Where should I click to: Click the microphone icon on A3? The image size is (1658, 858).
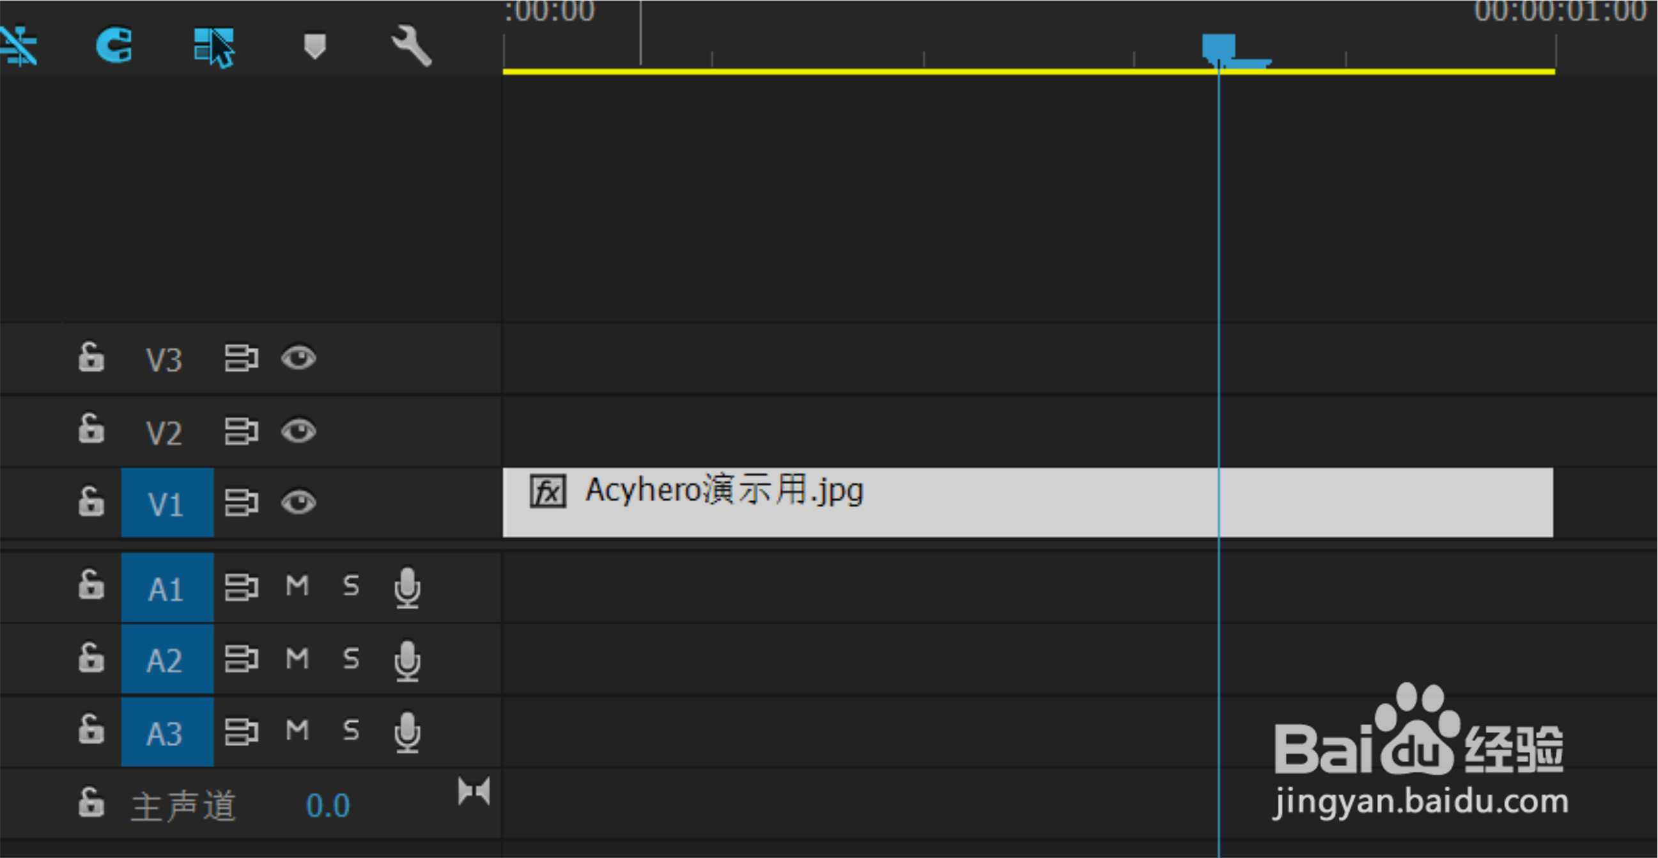click(407, 732)
